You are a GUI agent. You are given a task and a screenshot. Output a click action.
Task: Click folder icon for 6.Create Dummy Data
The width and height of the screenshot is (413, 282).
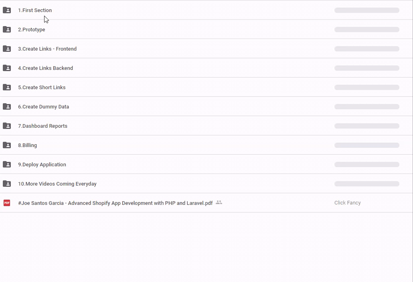pos(7,106)
